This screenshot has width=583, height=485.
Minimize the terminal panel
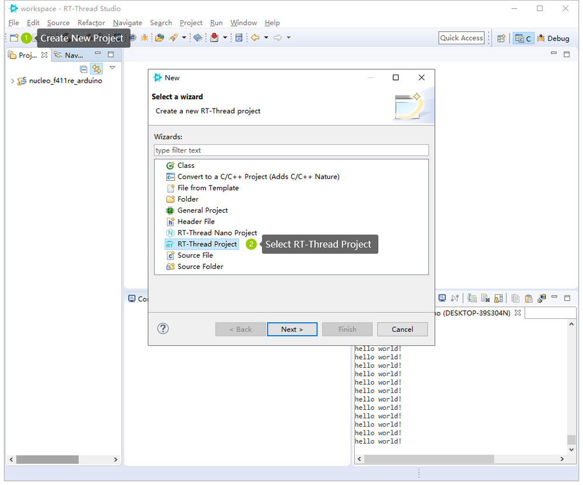[554, 297]
